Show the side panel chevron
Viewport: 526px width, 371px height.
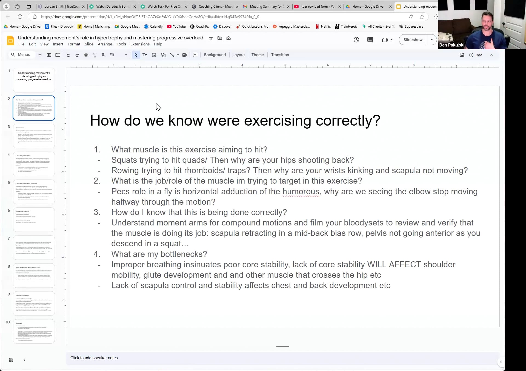point(501,362)
